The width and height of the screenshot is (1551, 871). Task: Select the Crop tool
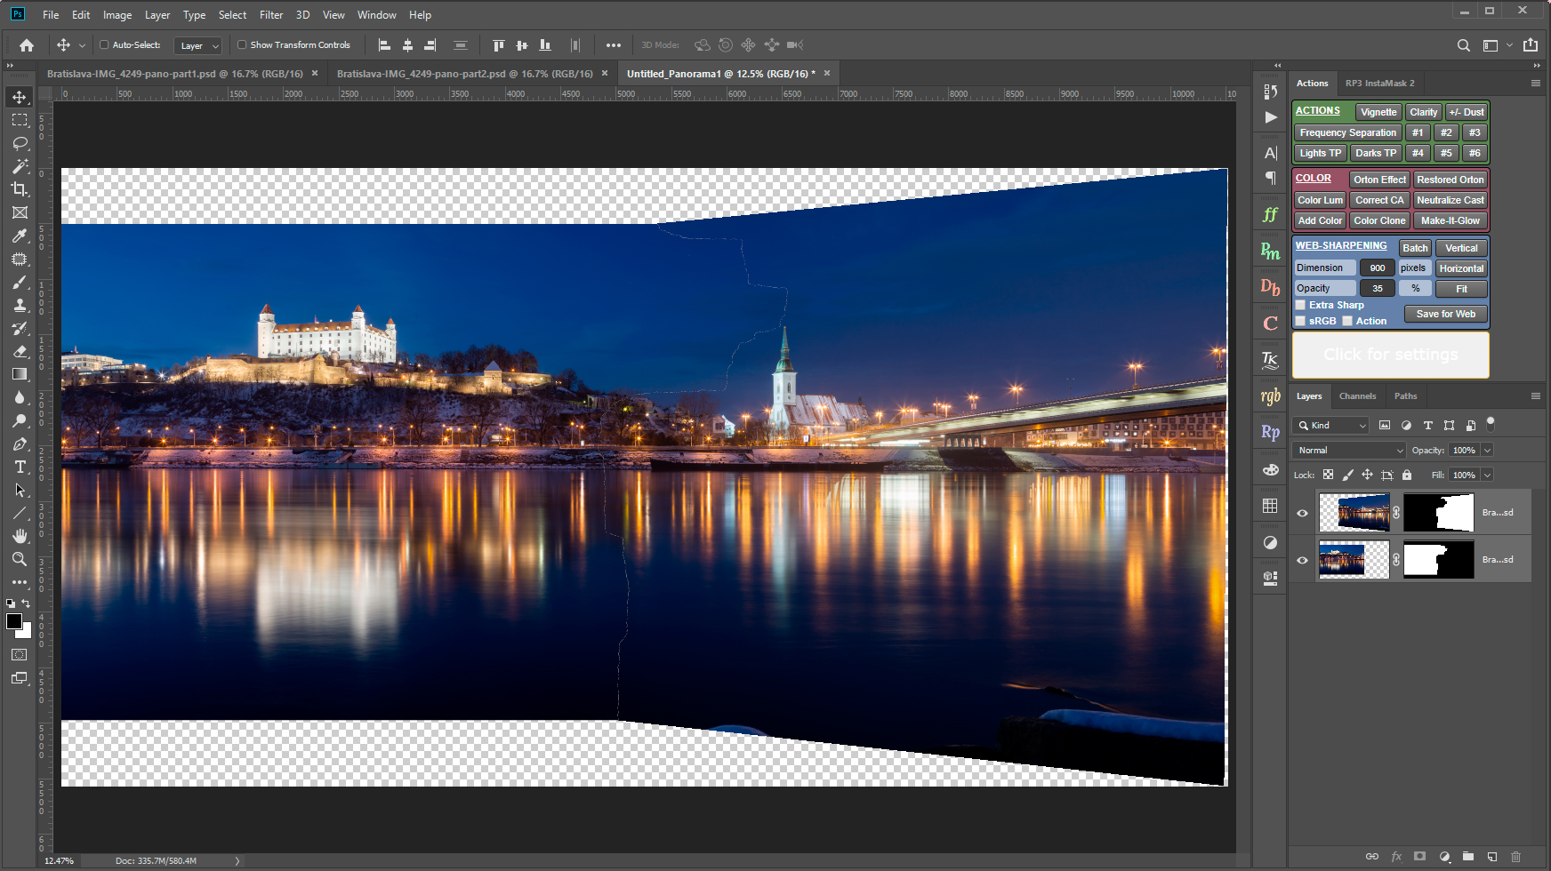click(20, 189)
